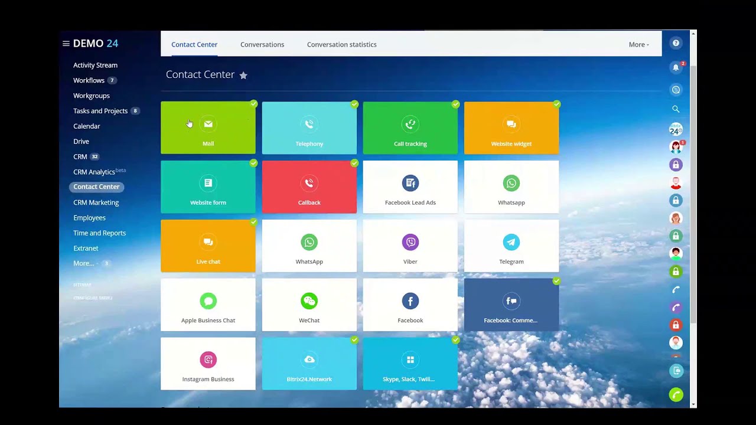The width and height of the screenshot is (756, 425).
Task: Open the WeChat tile
Action: [x=309, y=305]
